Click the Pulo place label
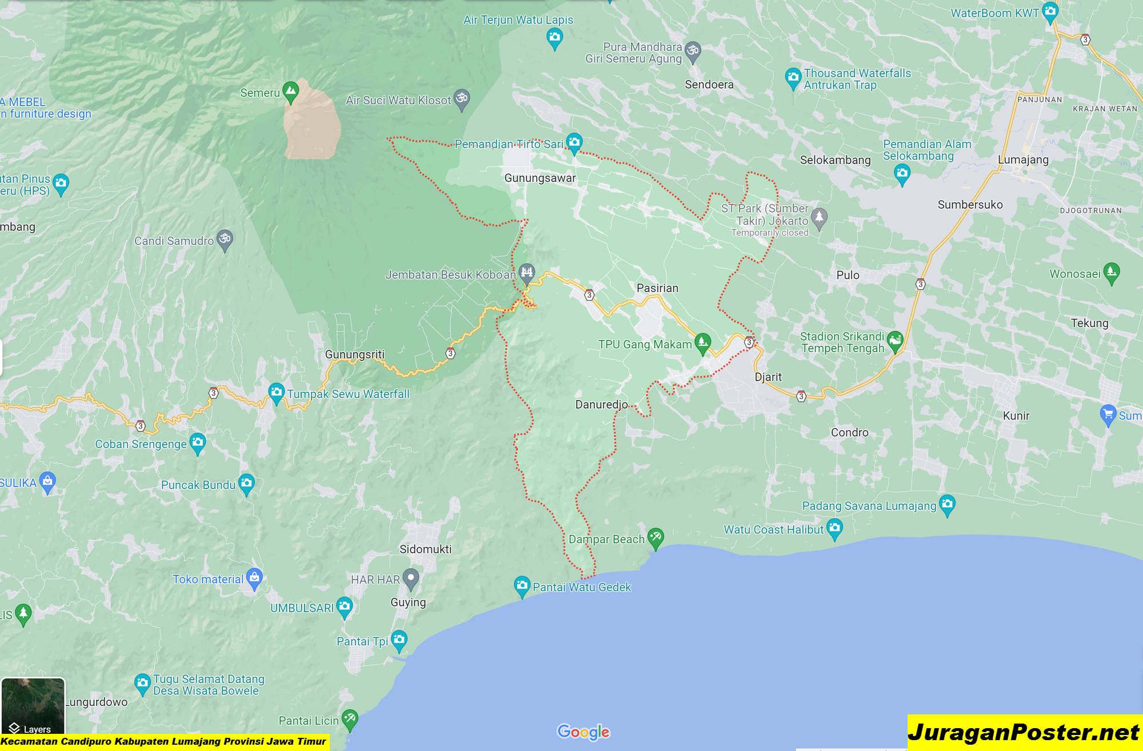This screenshot has width=1143, height=751. pos(848,275)
